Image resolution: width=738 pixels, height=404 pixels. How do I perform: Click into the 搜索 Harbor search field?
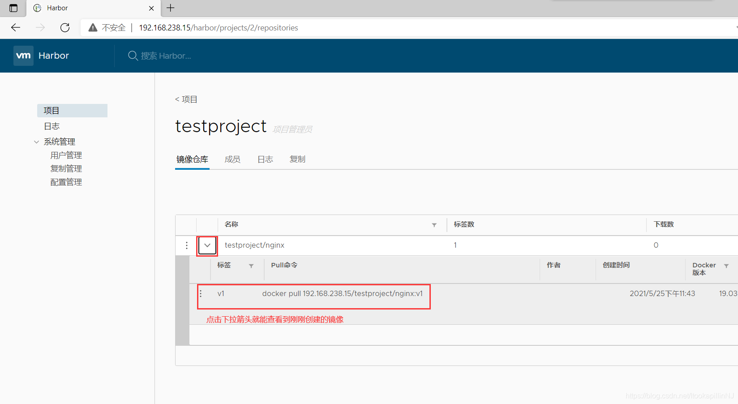pos(166,56)
